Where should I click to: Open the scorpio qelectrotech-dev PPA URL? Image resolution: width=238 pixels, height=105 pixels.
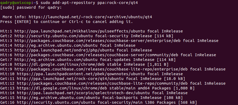pyautogui.click(x=83, y=93)
